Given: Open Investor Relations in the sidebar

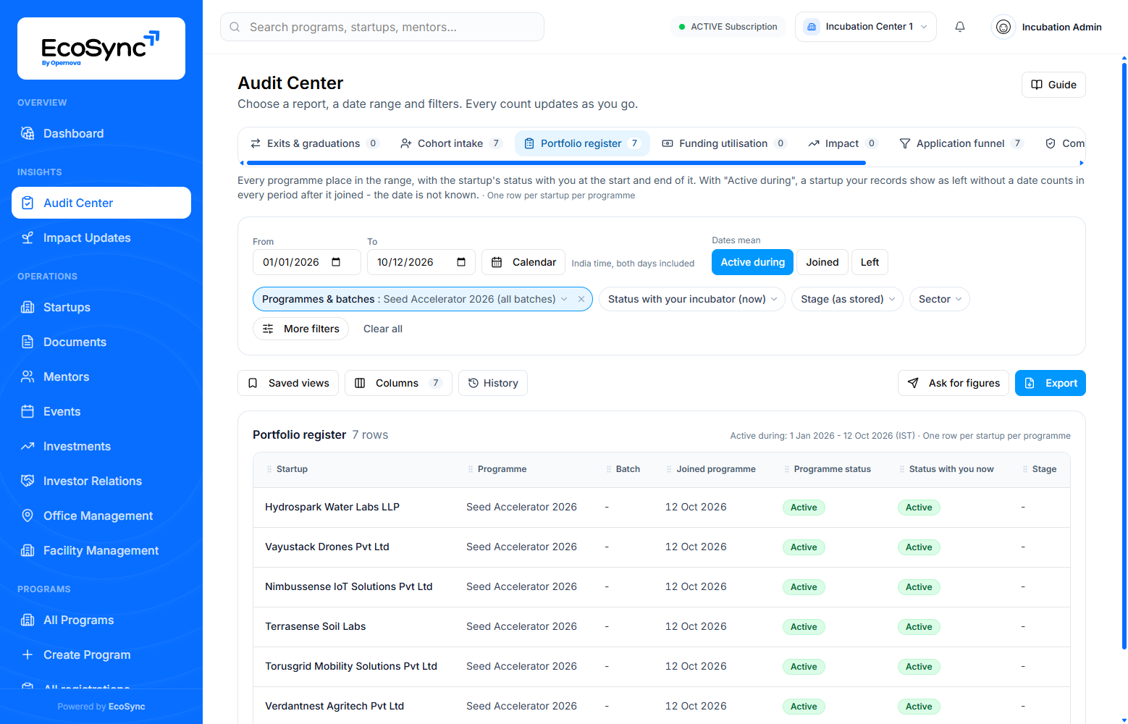Looking at the screenshot, I should pos(101,481).
